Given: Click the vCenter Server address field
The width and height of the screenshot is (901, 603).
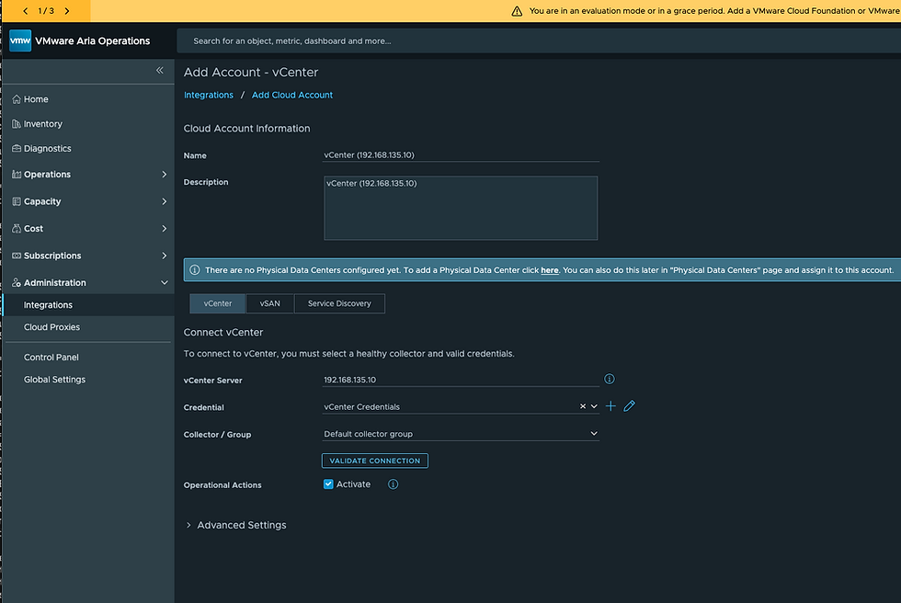Looking at the screenshot, I should (x=461, y=380).
